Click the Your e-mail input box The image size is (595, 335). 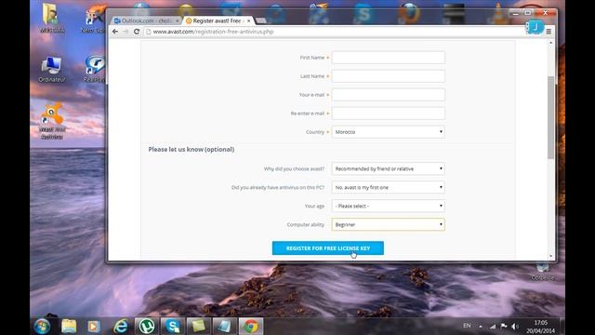click(x=389, y=95)
